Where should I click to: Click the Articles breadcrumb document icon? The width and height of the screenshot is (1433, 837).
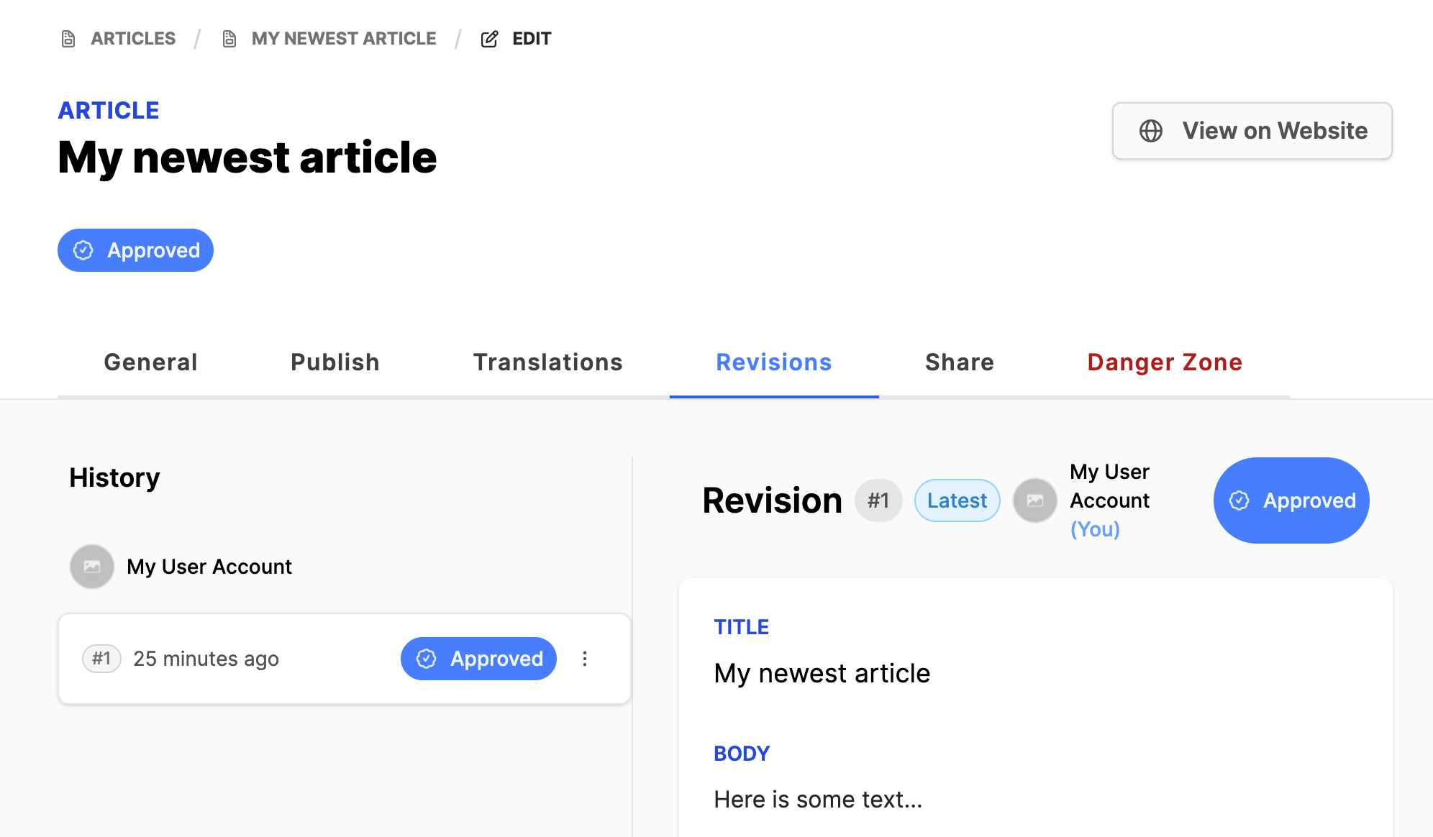pos(68,39)
